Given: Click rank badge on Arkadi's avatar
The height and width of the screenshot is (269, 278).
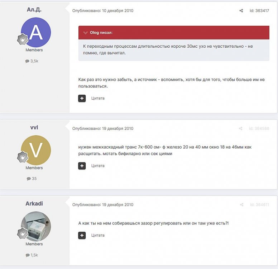Looking at the screenshot, I should 22,233.
